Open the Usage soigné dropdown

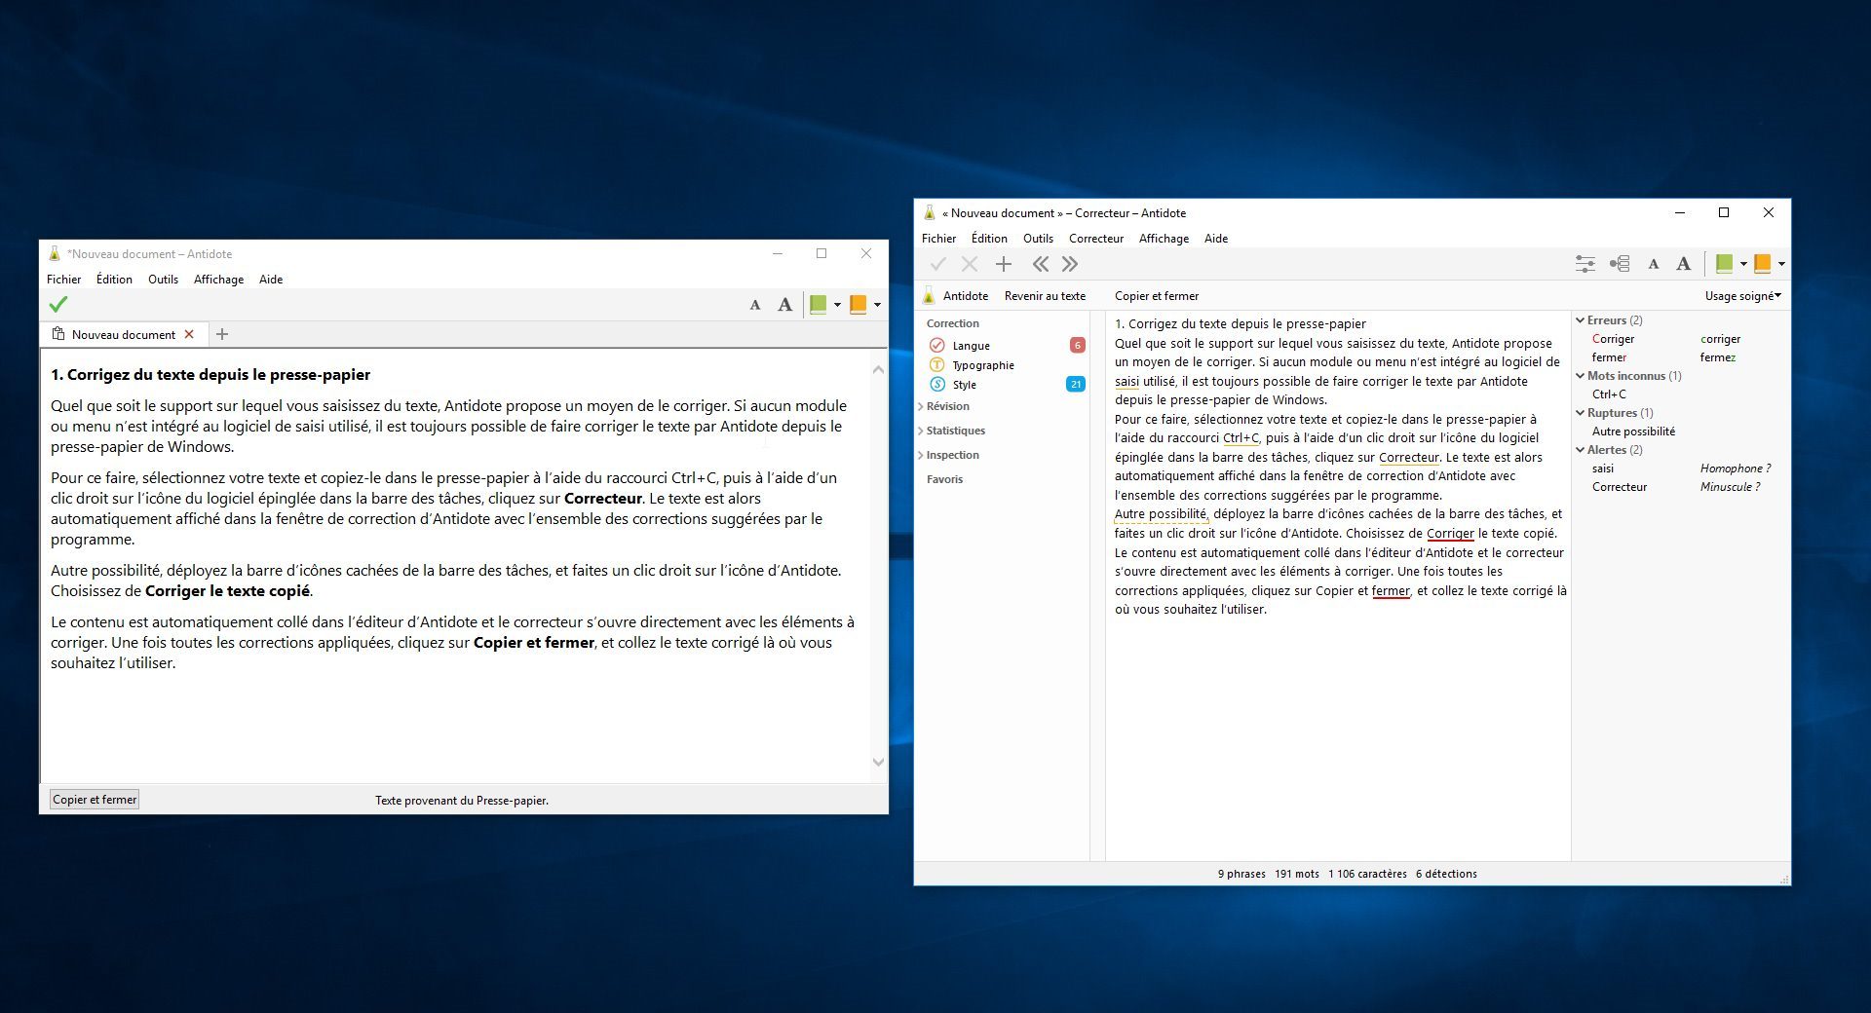(1742, 296)
